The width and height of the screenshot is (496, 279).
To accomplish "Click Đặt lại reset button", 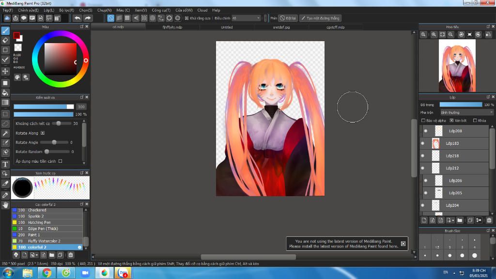I will 288,18.
